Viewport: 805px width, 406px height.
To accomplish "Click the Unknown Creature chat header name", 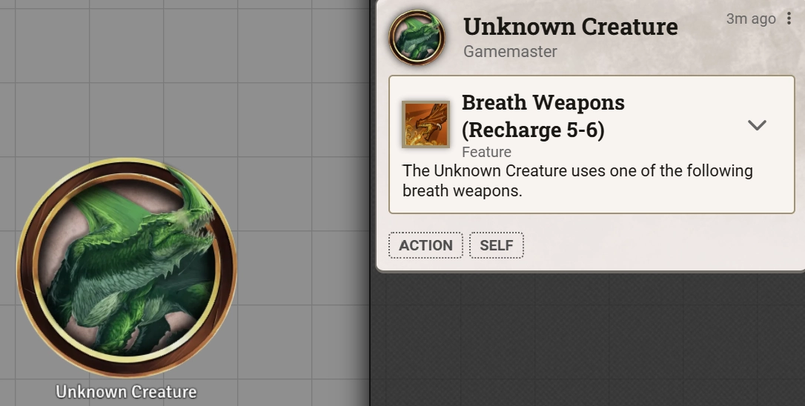I will [x=570, y=27].
